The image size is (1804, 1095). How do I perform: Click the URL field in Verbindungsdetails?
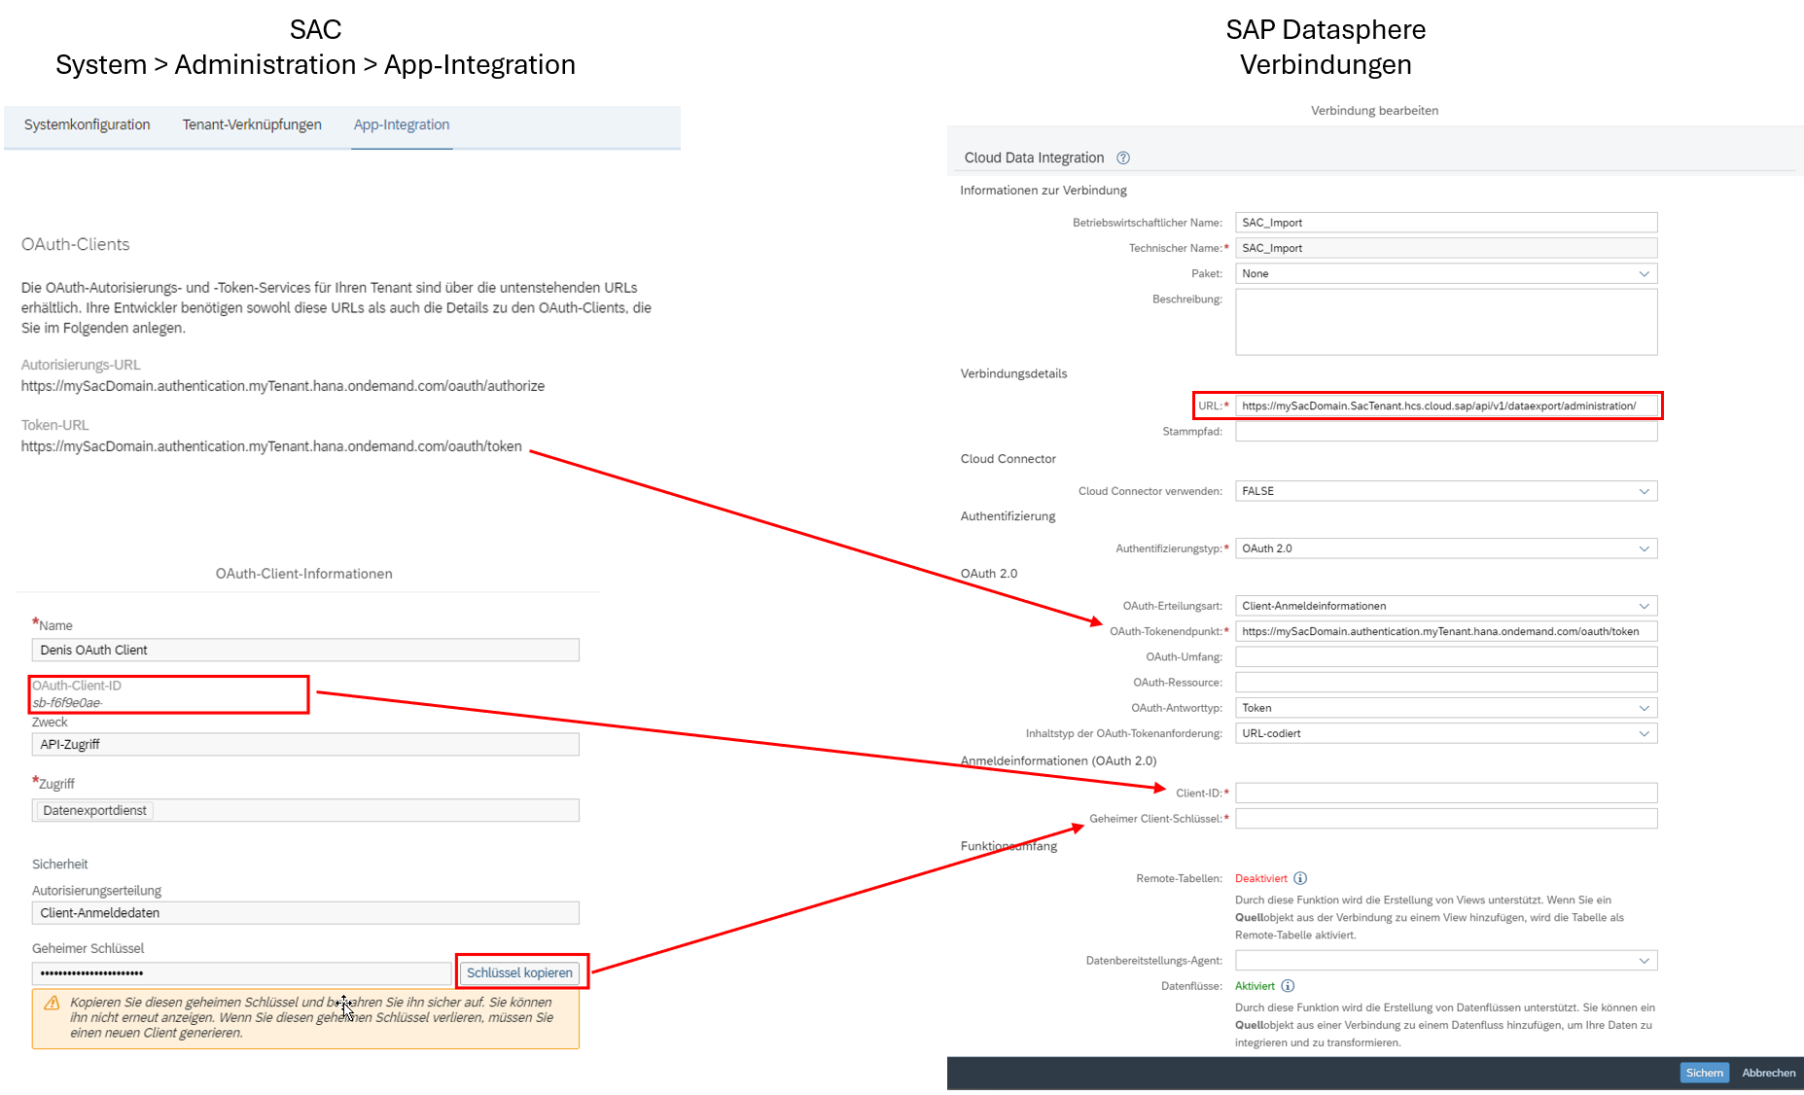pyautogui.click(x=1446, y=406)
